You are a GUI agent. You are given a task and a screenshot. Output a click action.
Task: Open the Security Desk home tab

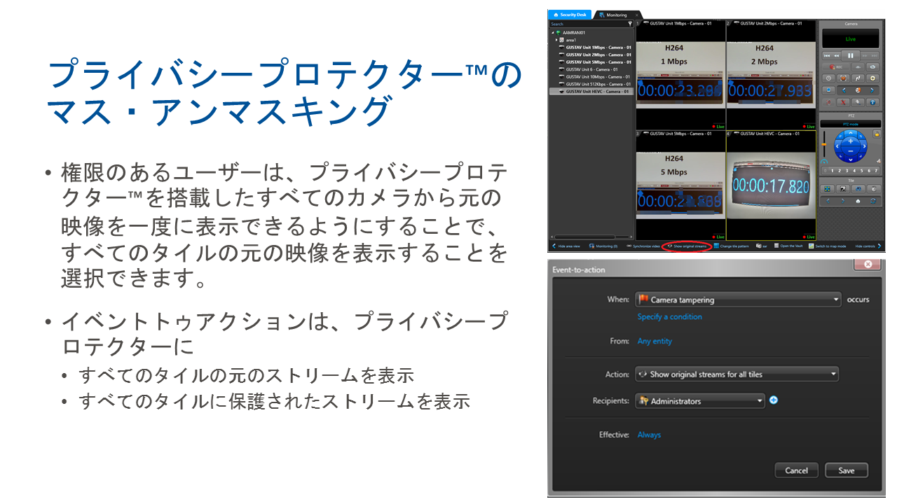pos(570,14)
